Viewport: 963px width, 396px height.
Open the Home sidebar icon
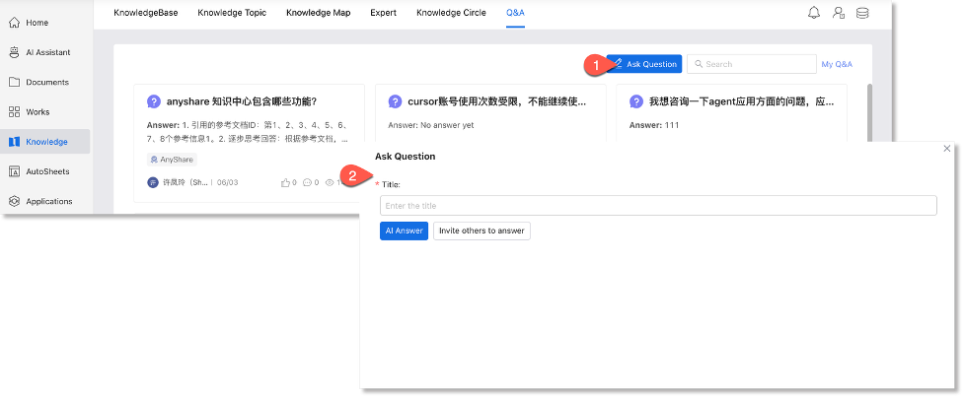coord(15,22)
